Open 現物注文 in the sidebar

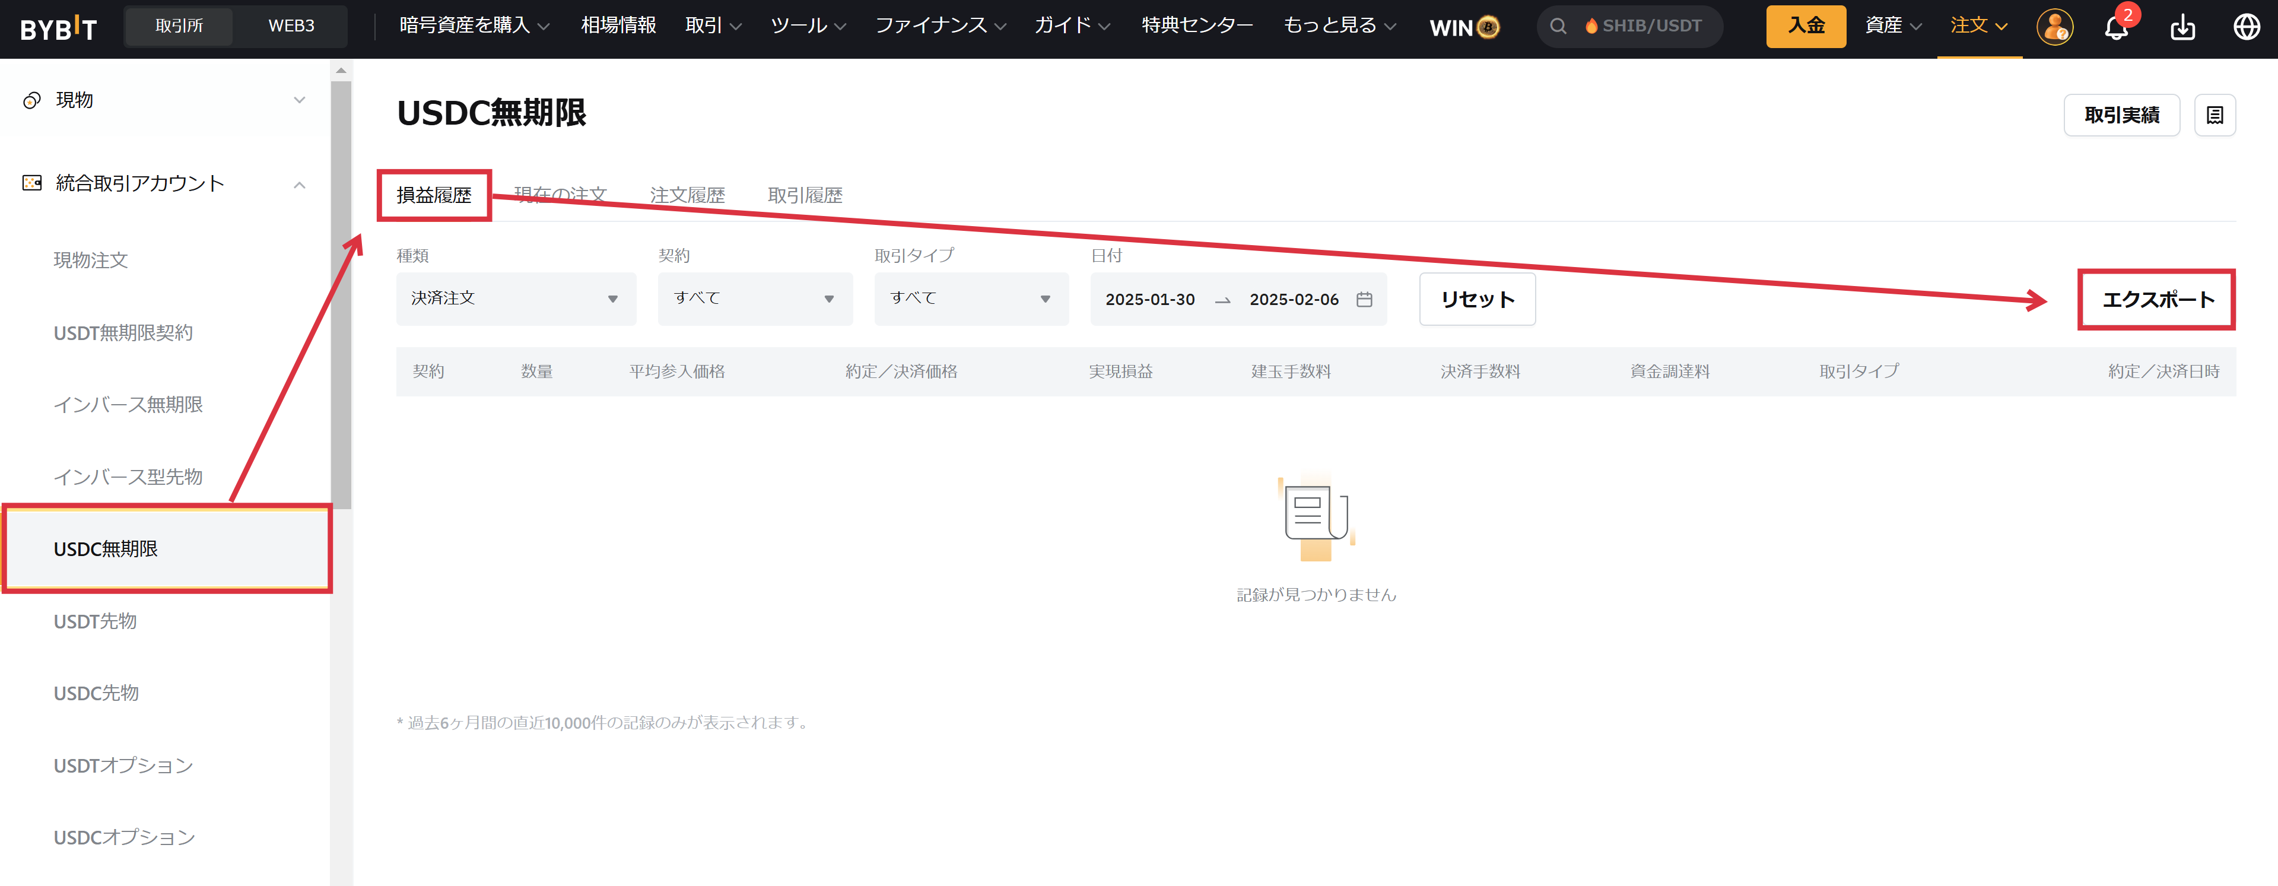pos(90,260)
